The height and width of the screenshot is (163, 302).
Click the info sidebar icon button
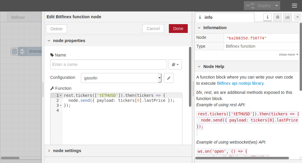pos(267,17)
